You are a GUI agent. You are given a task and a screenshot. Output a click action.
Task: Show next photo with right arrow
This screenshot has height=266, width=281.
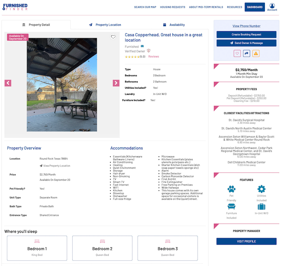tap(116, 83)
